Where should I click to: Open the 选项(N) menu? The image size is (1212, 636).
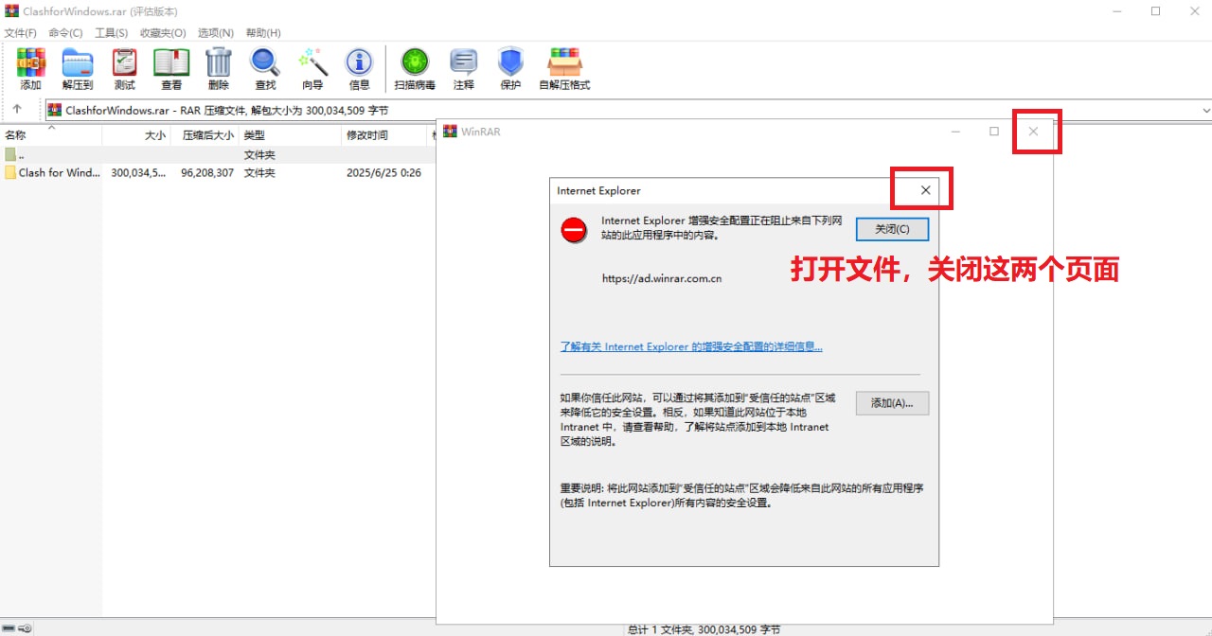(x=216, y=33)
